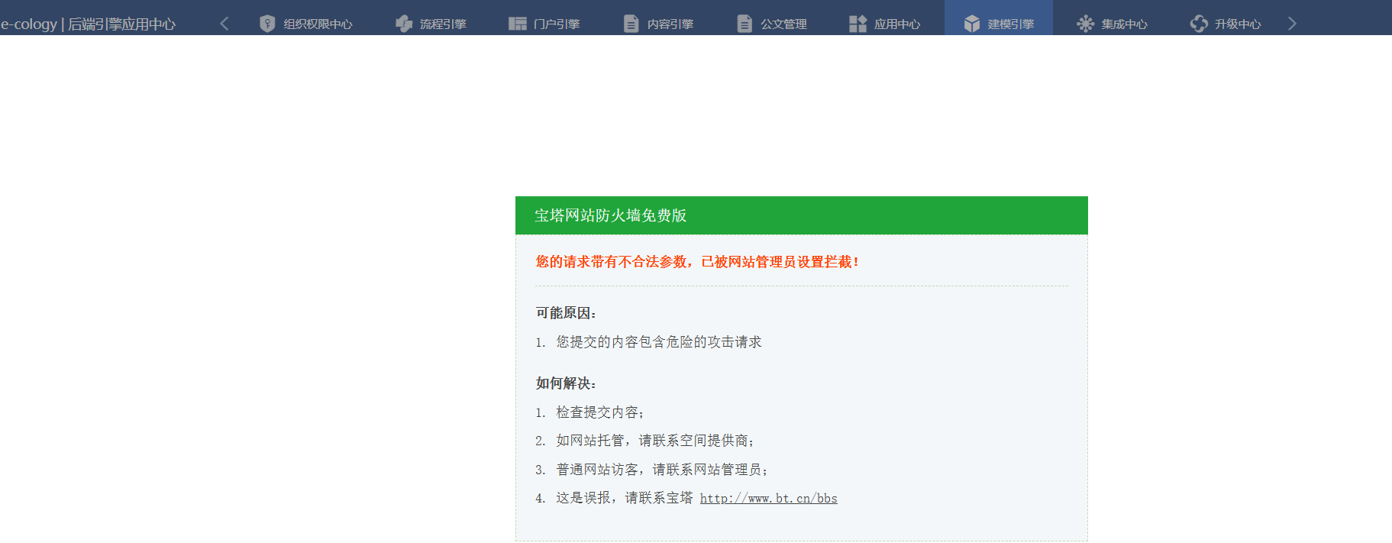This screenshot has width=1392, height=543.
Task: Click the 集成中心 snowflake icon
Action: 1085,24
